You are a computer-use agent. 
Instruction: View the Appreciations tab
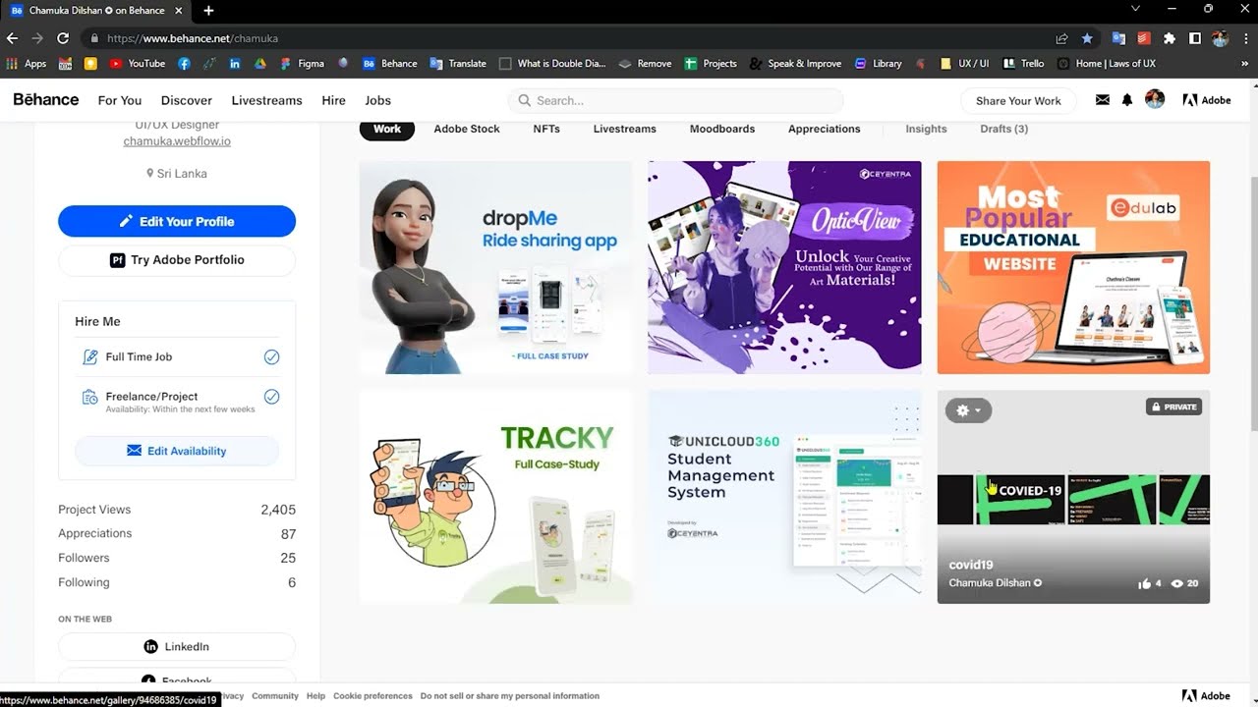coord(825,129)
